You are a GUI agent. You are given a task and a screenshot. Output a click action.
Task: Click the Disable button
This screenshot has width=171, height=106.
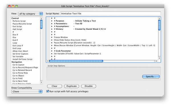tap(88, 86)
